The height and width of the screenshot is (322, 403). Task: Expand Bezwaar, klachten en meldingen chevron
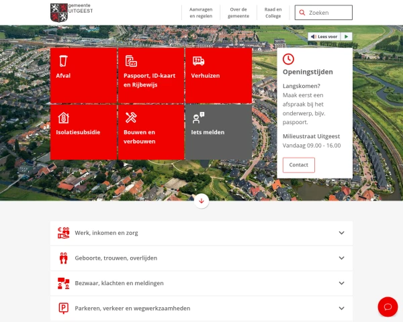coord(341,283)
